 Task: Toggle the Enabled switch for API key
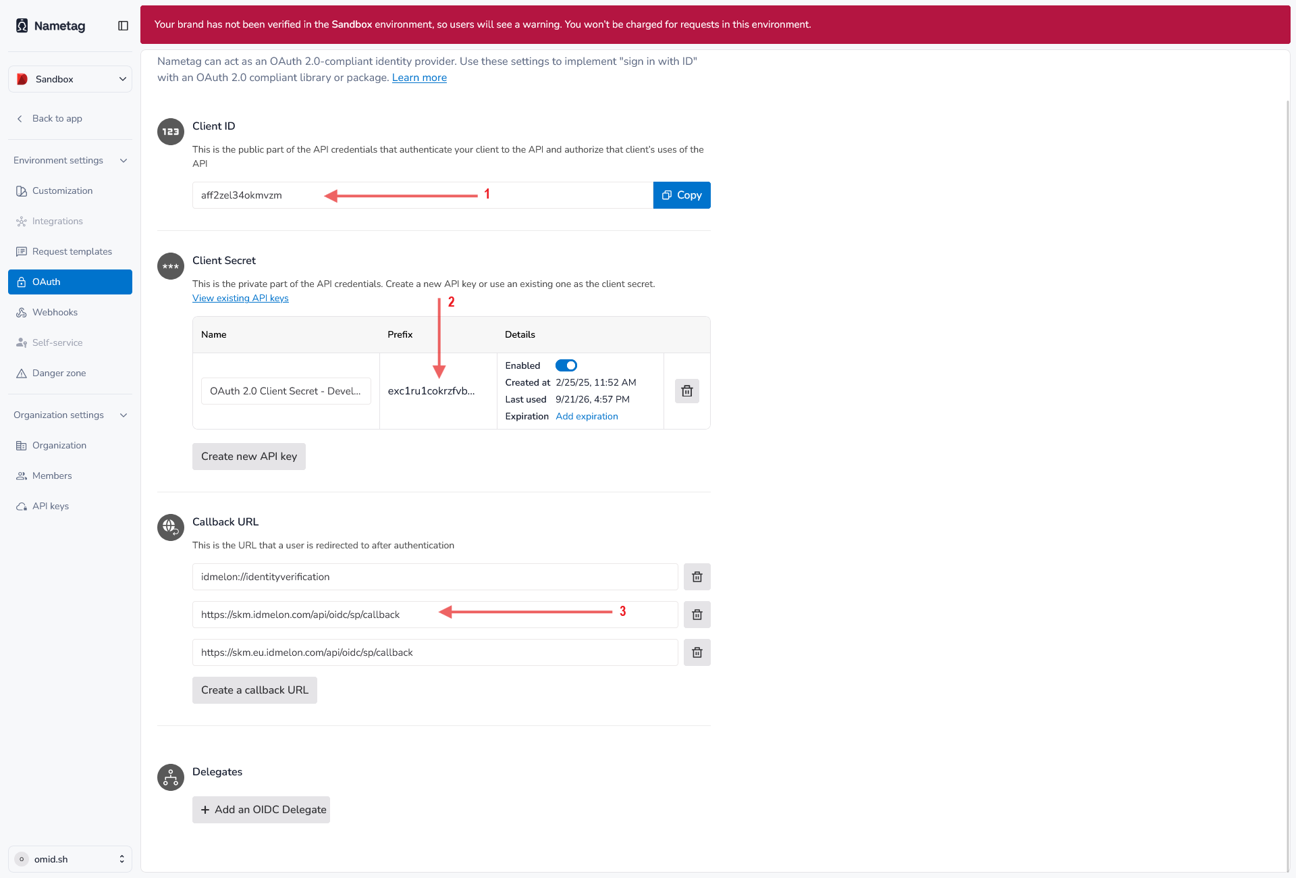point(566,365)
